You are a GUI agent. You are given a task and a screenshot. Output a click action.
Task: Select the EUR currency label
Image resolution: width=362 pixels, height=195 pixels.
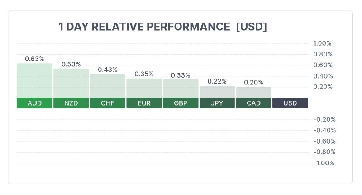click(x=144, y=103)
